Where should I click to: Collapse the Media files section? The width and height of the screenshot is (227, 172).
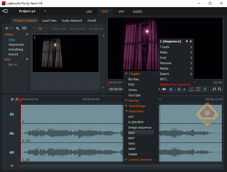(126, 111)
